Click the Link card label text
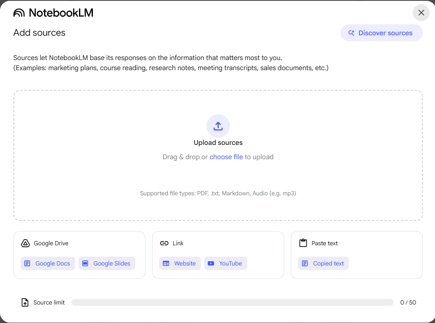The height and width of the screenshot is (323, 435). tap(178, 243)
